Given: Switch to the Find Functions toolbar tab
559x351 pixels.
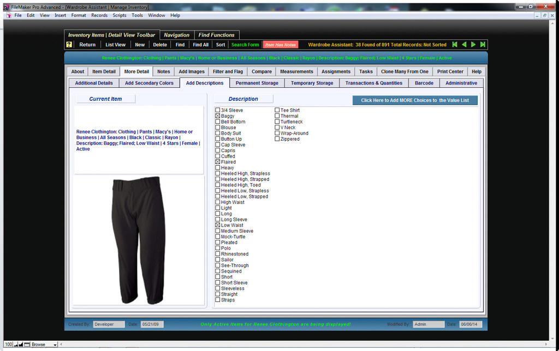Looking at the screenshot, I should pyautogui.click(x=216, y=35).
